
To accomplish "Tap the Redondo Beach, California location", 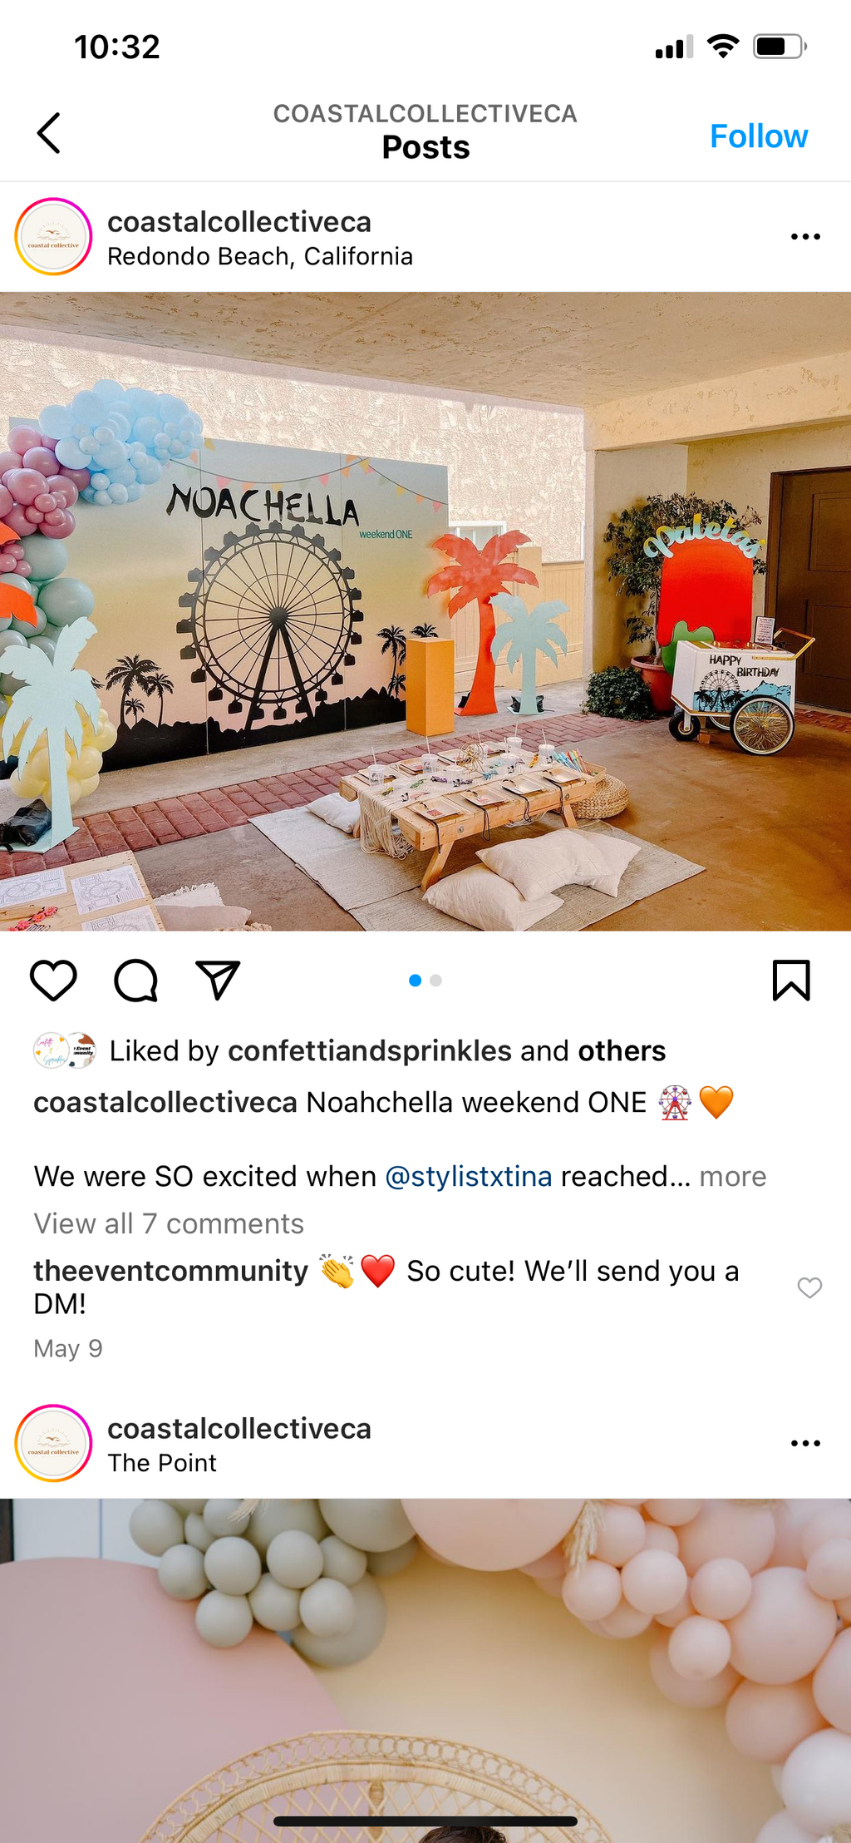I will 260,256.
